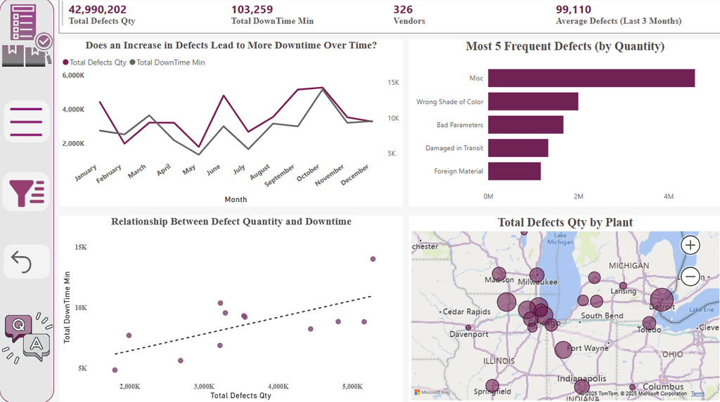Open the Q&A chat bubbles icon

click(27, 338)
